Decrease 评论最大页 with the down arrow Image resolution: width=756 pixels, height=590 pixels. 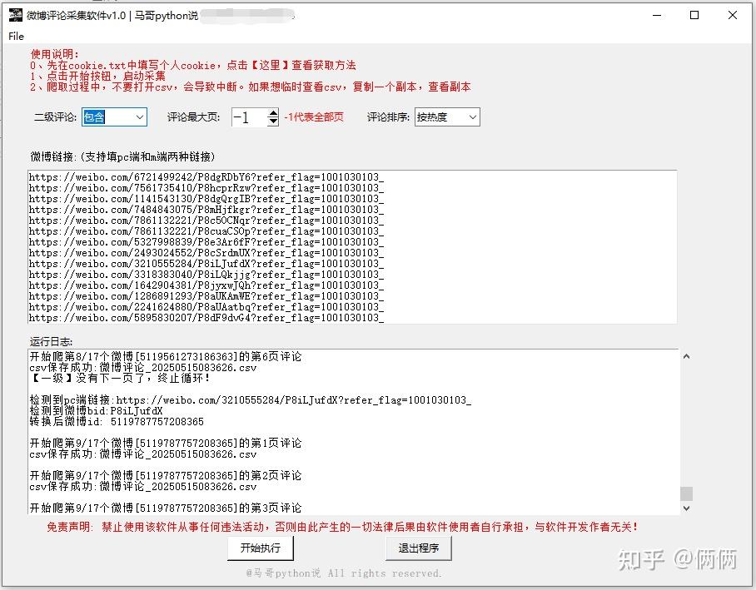(273, 121)
